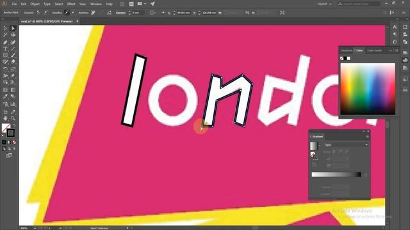Select the Direct Selection tool
410x230 pixels.
click(13, 28)
